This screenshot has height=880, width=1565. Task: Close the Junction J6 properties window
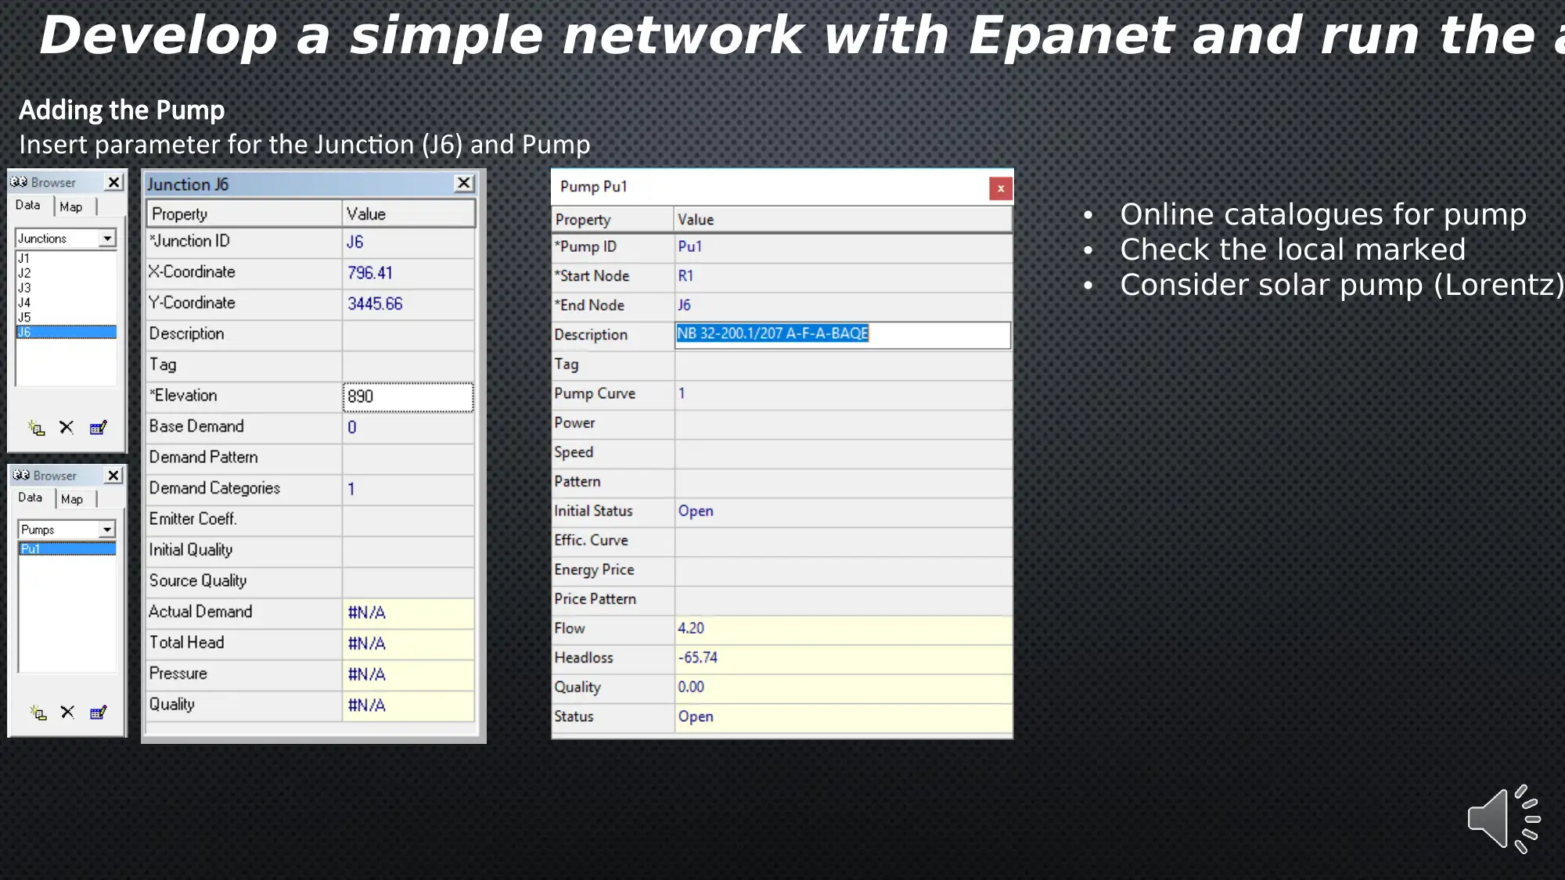463,183
